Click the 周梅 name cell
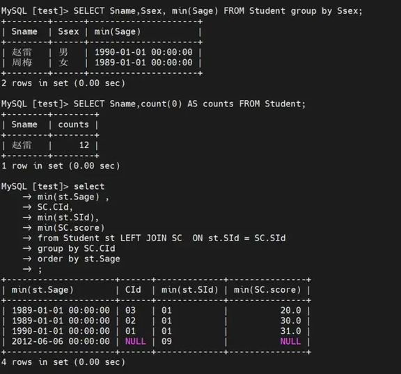The width and height of the screenshot is (401, 374). point(22,63)
